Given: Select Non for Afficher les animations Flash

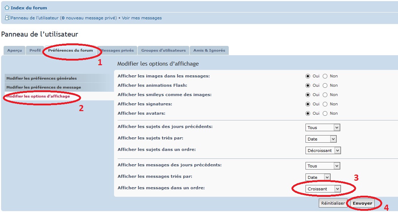Looking at the screenshot, I should point(325,85).
